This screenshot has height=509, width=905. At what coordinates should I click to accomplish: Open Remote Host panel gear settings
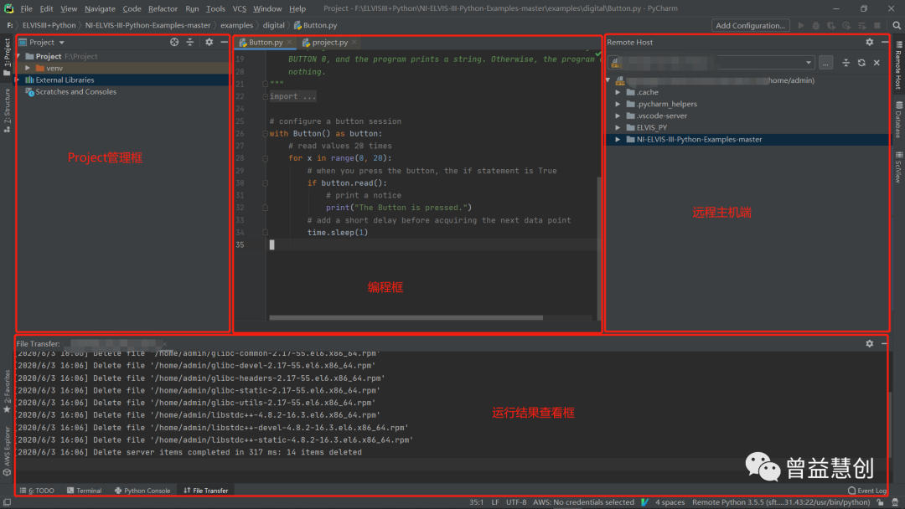point(869,42)
